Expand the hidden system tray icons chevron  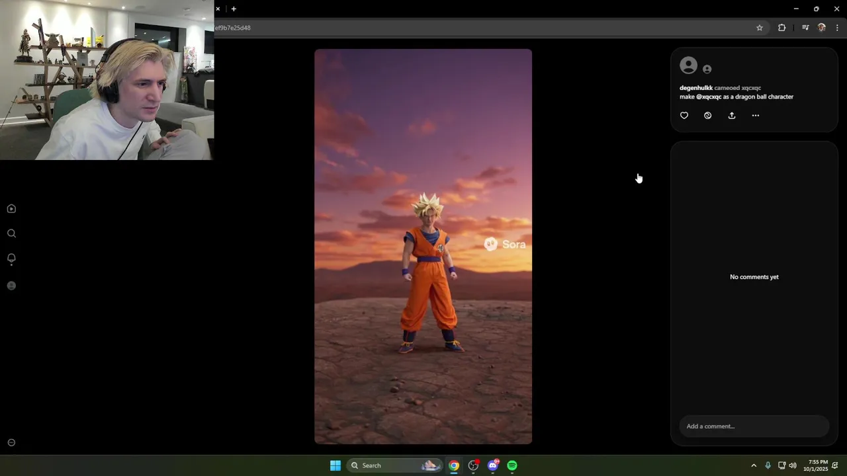click(x=754, y=465)
